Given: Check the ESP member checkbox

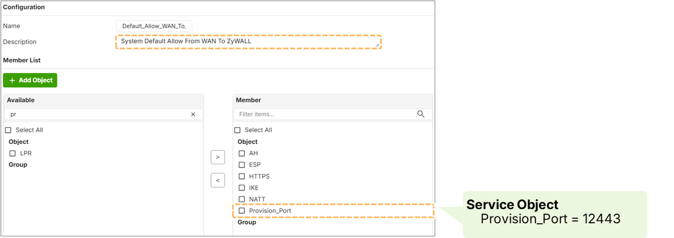Looking at the screenshot, I should [x=242, y=165].
